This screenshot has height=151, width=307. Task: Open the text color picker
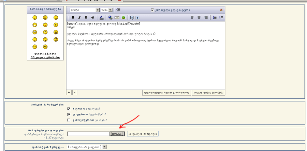pos(101,18)
